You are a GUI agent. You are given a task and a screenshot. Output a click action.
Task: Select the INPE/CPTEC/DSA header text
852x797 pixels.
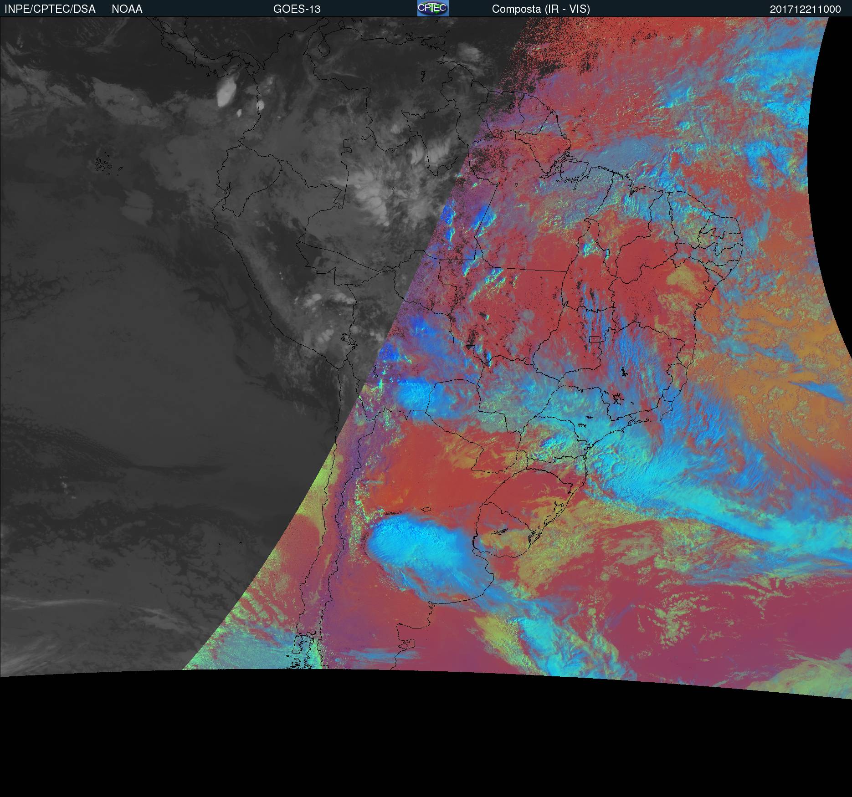click(50, 9)
